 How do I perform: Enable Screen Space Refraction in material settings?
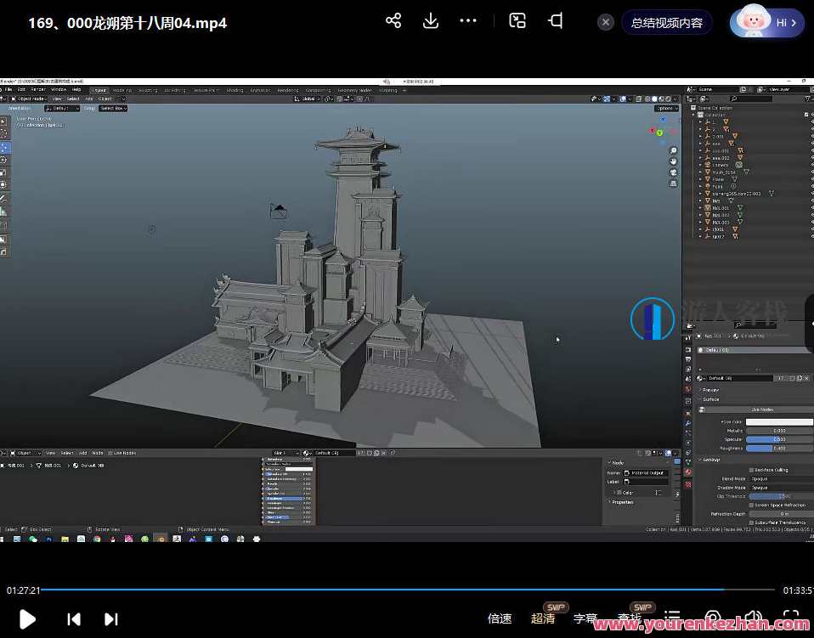point(751,505)
